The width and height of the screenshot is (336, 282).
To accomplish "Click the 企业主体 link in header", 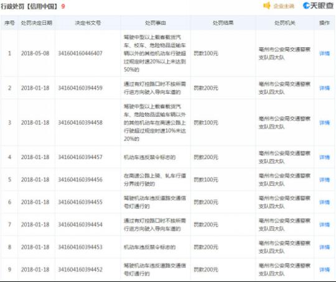I will [284, 6].
